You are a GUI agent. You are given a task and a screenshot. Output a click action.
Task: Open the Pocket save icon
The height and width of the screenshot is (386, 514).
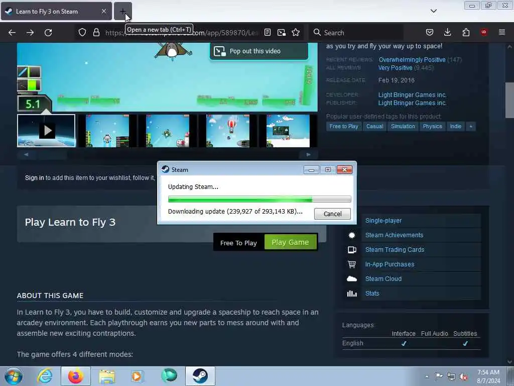tap(430, 32)
